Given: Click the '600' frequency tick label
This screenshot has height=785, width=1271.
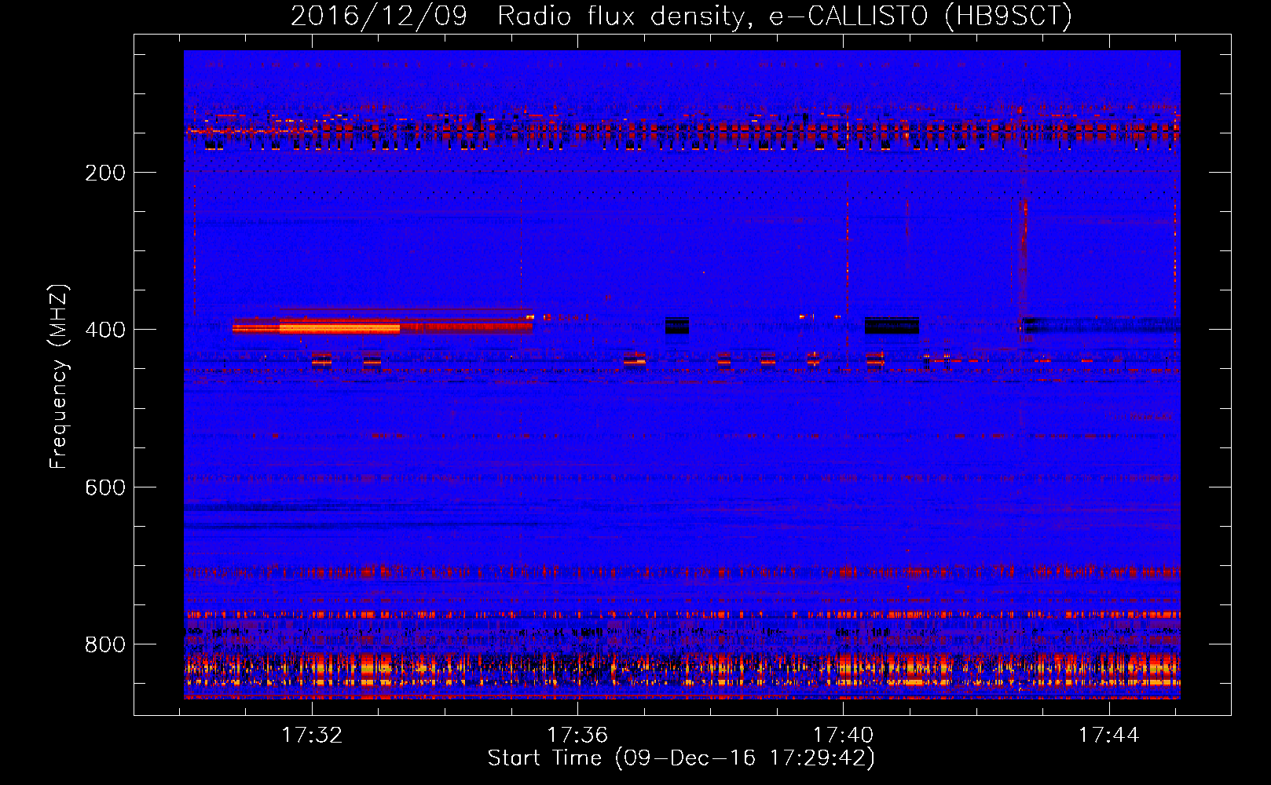Looking at the screenshot, I should 105,487.
